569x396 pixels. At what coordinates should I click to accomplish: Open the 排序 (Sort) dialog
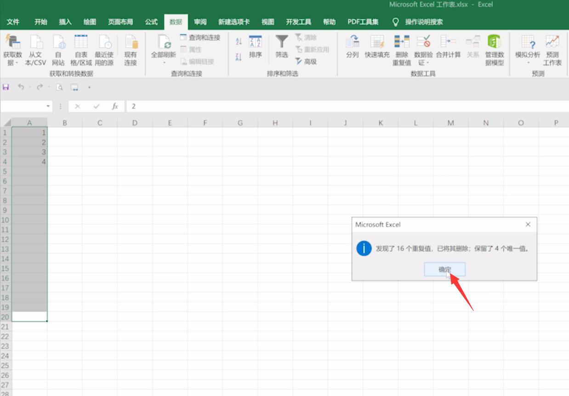255,47
